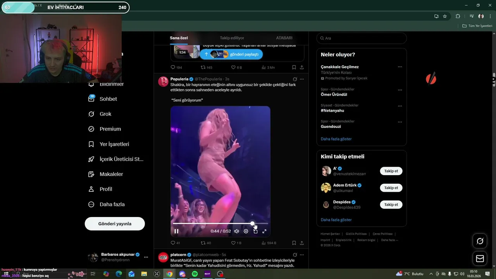Reply to the Populeria post with 41 comments
The width and height of the screenshot is (496, 279).
(175, 243)
